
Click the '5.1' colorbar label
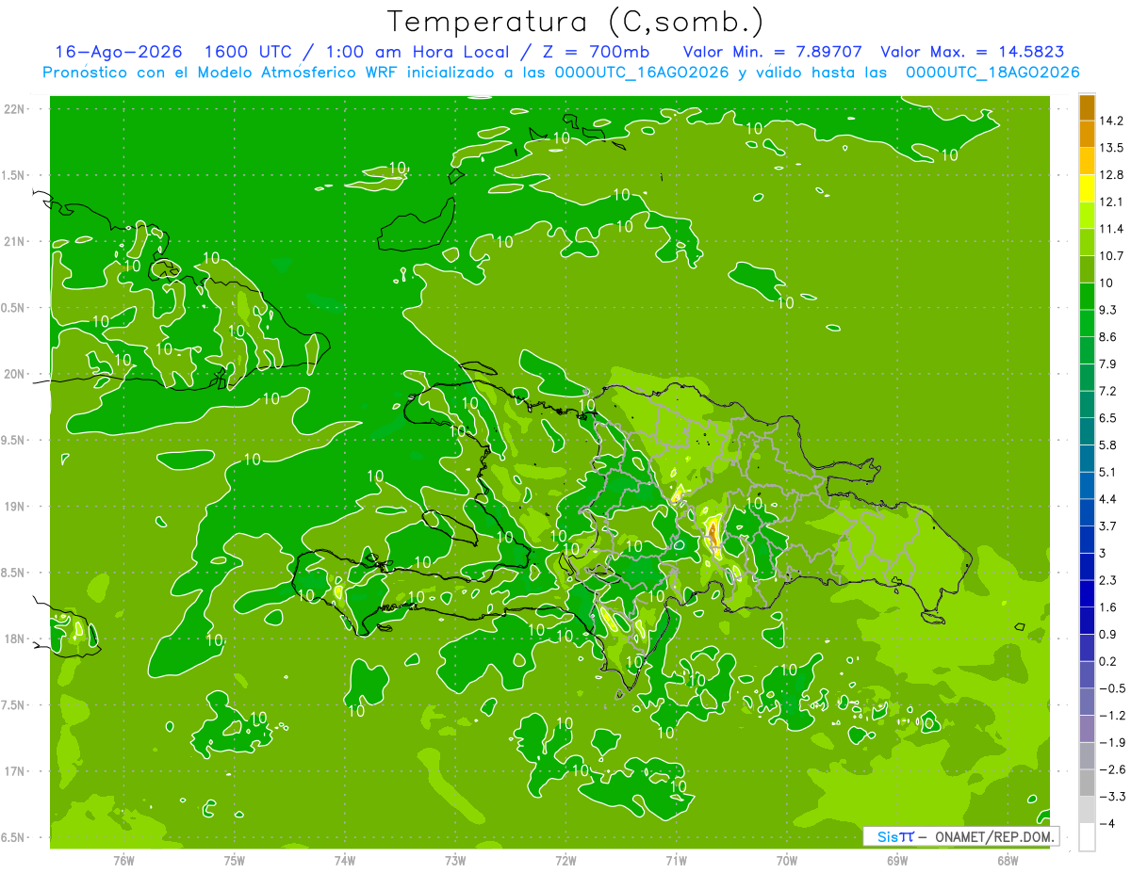tap(1107, 473)
